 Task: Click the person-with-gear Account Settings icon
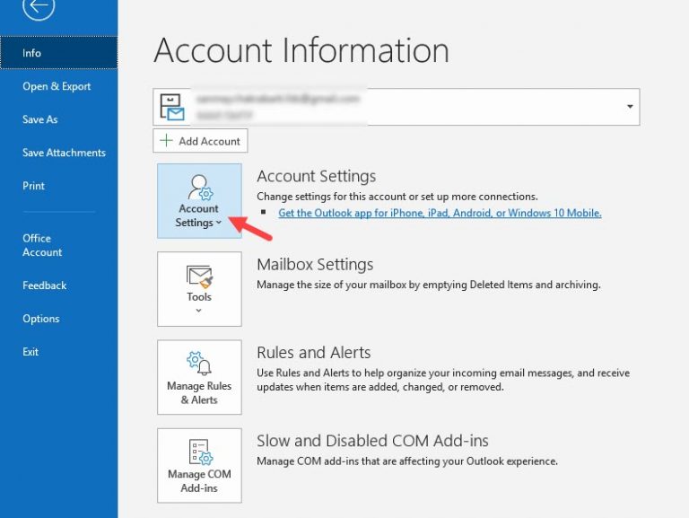click(x=200, y=188)
